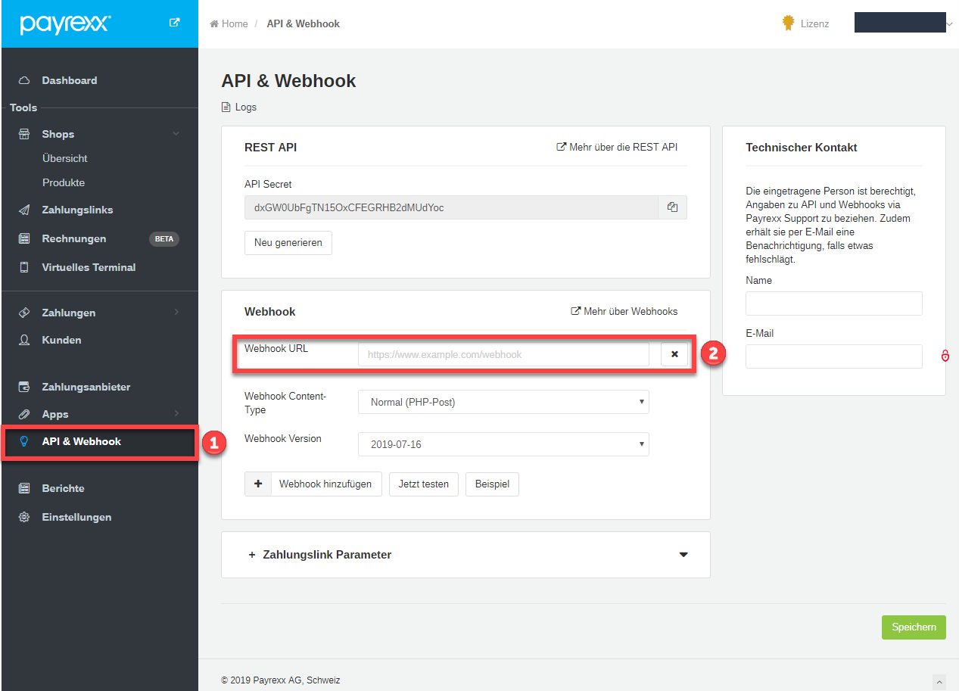Open Mehr über Webhooks link
Image resolution: width=959 pixels, height=691 pixels.
pos(624,311)
